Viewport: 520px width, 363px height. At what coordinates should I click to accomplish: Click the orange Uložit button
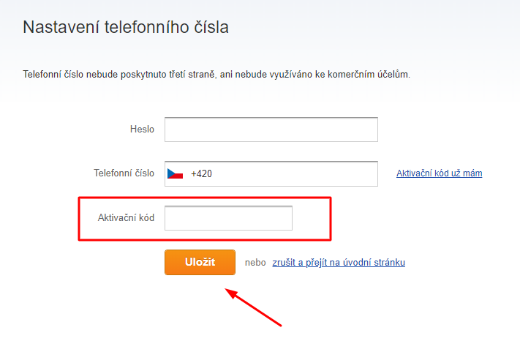point(200,262)
